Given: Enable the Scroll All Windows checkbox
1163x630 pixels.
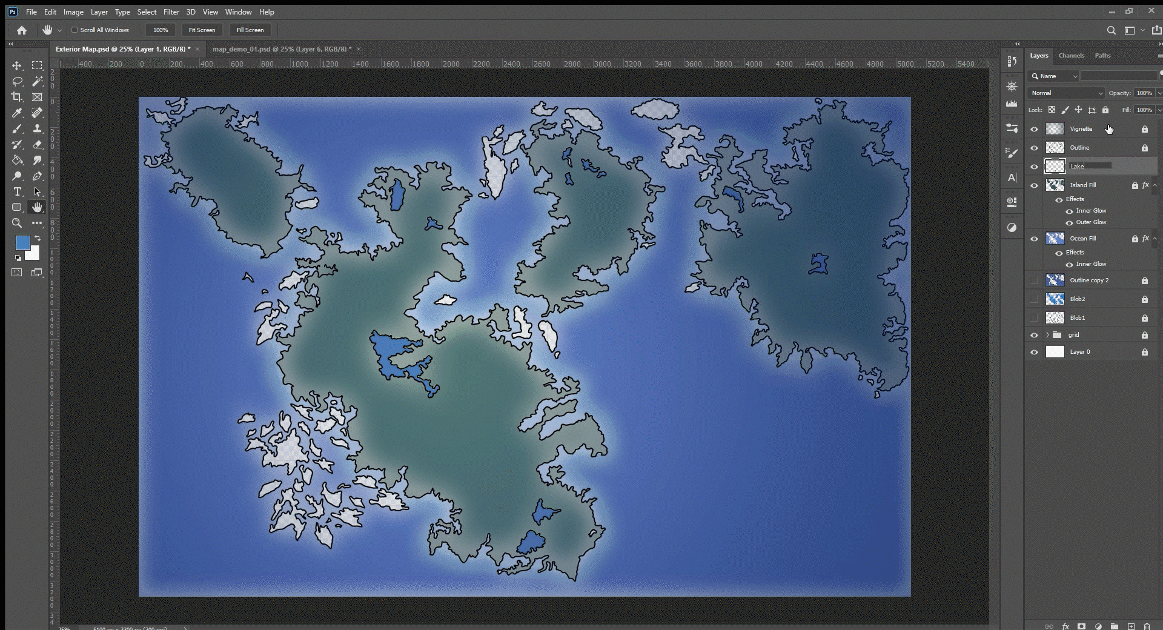Looking at the screenshot, I should click(74, 30).
